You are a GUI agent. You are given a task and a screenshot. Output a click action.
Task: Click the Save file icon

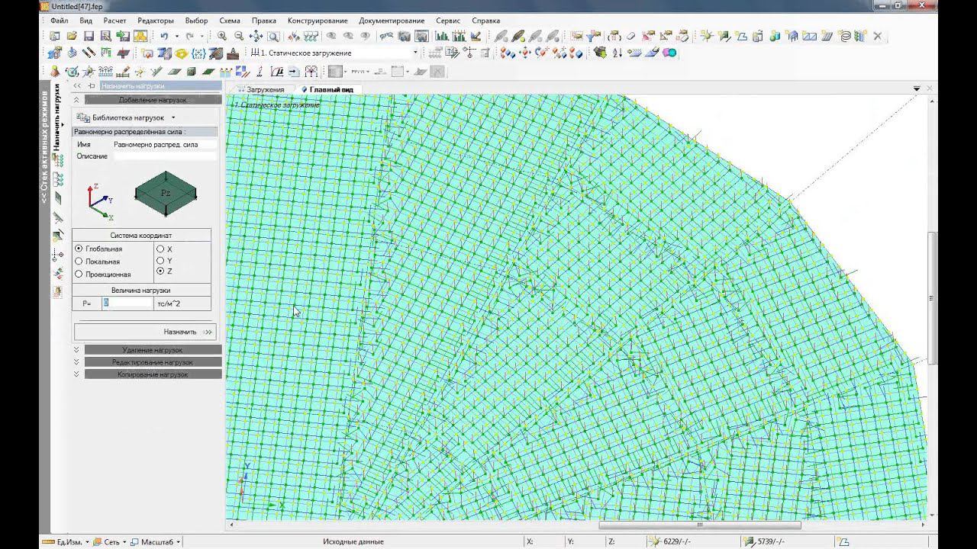pyautogui.click(x=89, y=36)
